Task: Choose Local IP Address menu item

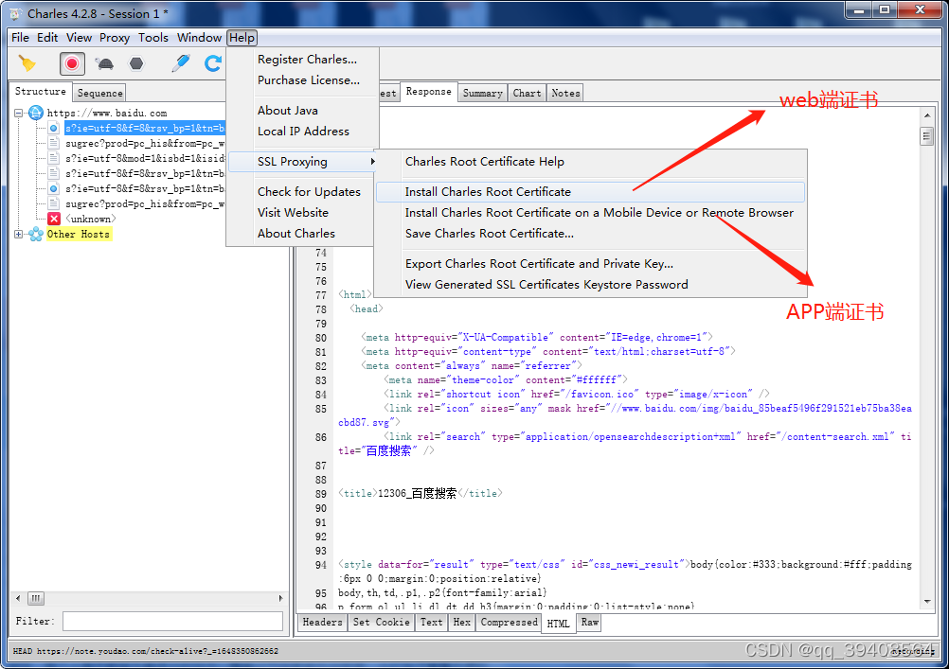Action: pos(303,132)
